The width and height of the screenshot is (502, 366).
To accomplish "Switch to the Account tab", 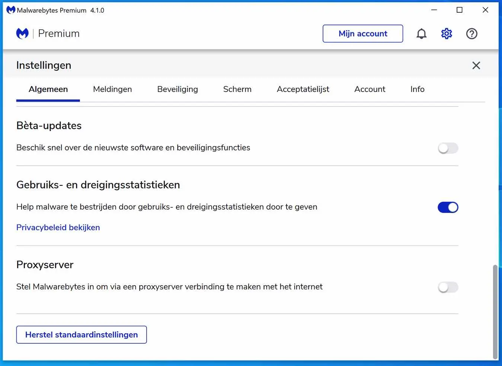I will (x=370, y=89).
